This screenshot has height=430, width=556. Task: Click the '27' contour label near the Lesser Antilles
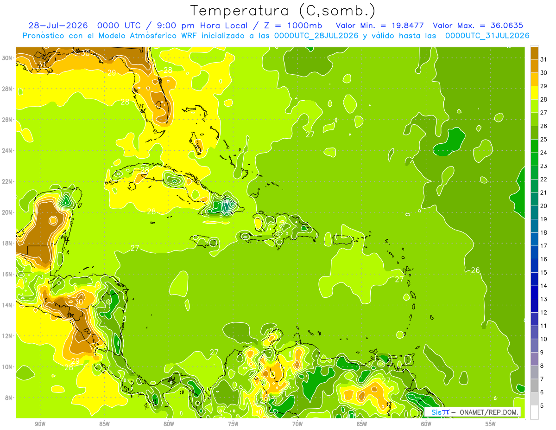(x=399, y=279)
